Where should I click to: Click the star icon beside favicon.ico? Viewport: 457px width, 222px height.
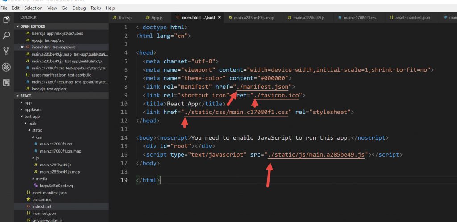[29, 200]
